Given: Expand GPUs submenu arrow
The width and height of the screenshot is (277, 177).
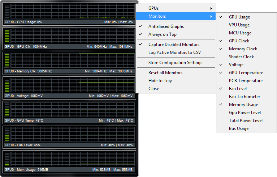Looking at the screenshot, I should [x=211, y=8].
